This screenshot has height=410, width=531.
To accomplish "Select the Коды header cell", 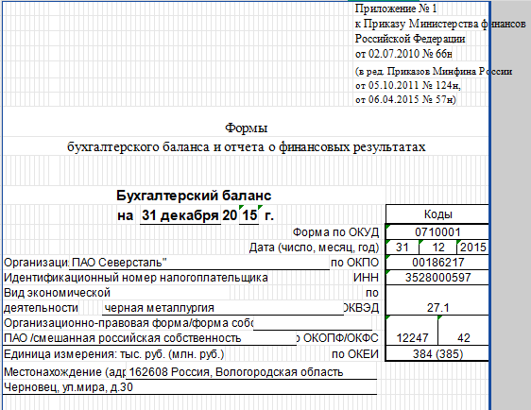I will pos(437,214).
